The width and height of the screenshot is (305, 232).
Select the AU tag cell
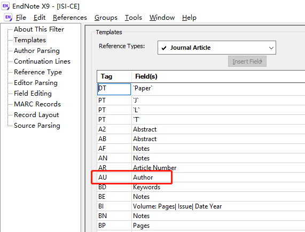pos(114,177)
